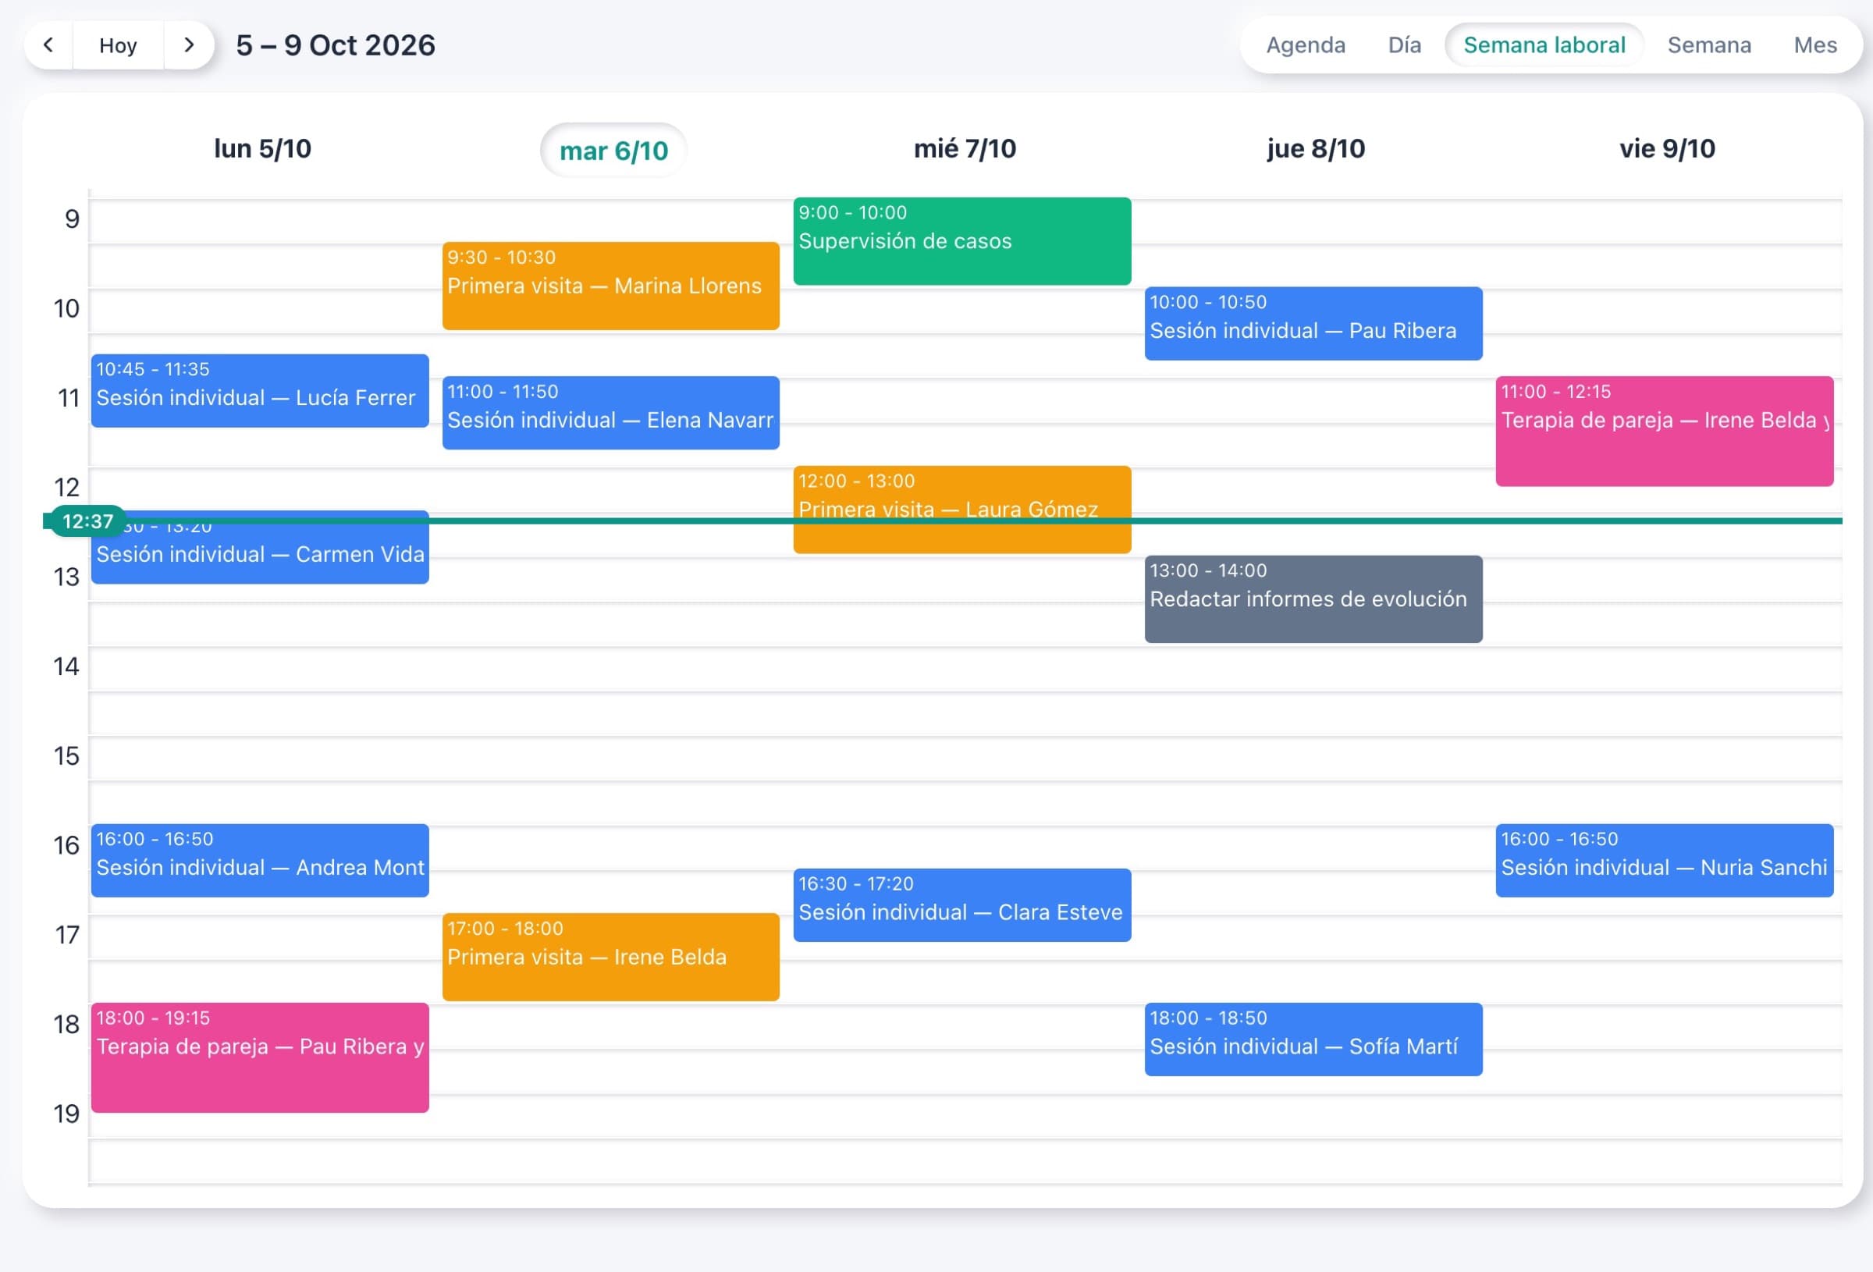This screenshot has height=1272, width=1873.
Task: Open the lun 5/10 day header
Action: (x=262, y=148)
